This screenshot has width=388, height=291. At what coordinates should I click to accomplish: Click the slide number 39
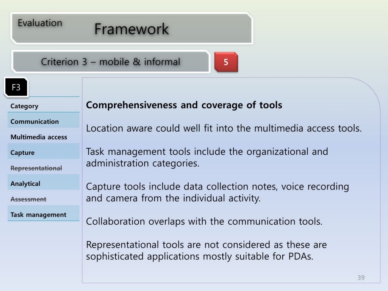coord(361,278)
